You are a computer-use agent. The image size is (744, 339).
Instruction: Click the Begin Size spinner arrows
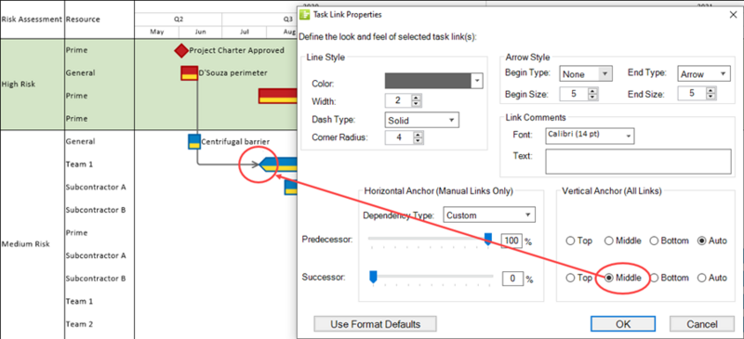coord(592,94)
